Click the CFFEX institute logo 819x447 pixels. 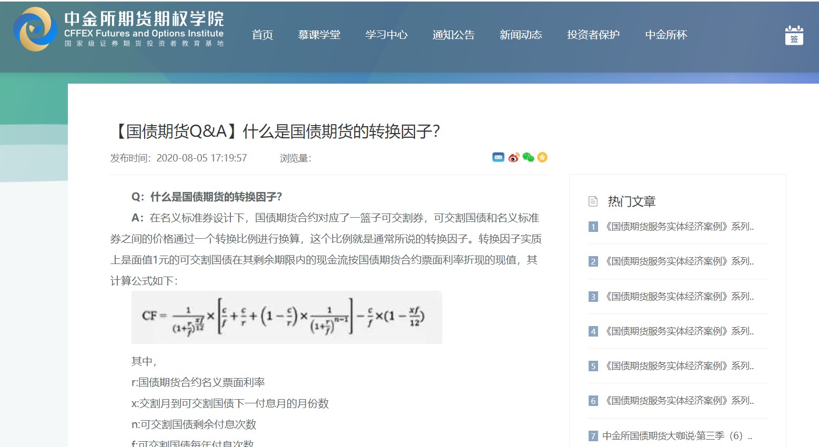click(x=35, y=29)
